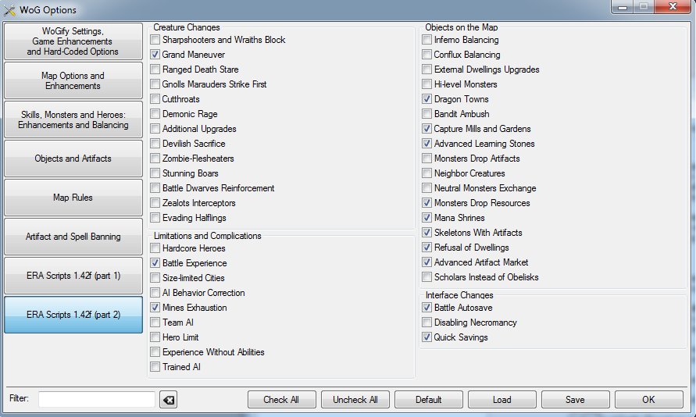
Task: Enable Additional Upgrades option
Action: pos(155,129)
